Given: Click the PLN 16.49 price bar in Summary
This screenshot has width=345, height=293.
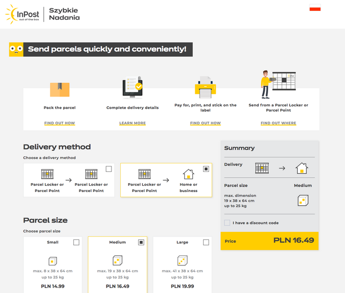Looking at the screenshot, I should click(x=270, y=241).
